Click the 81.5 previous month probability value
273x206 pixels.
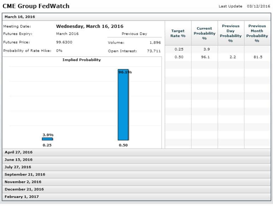[x=258, y=57]
